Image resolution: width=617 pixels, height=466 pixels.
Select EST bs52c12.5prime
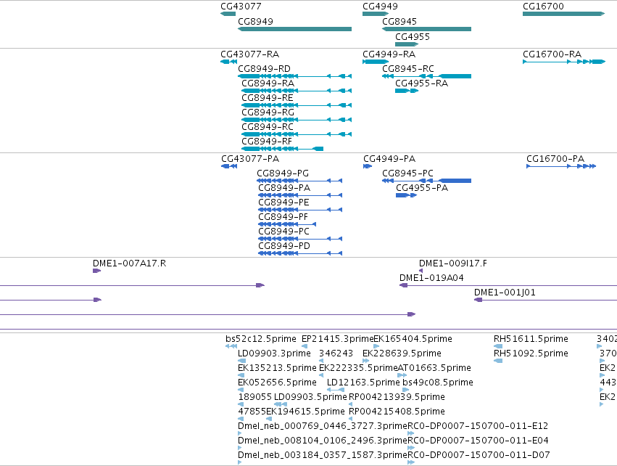[261, 339]
